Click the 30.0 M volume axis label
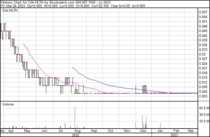Image resolution: width=210 pixels, height=137 pixels. [204, 115]
